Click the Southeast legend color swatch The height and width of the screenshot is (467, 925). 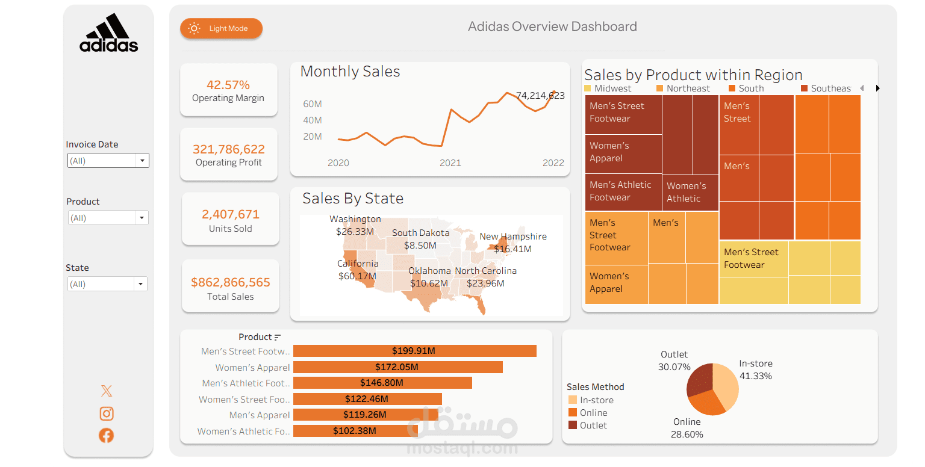tap(805, 88)
